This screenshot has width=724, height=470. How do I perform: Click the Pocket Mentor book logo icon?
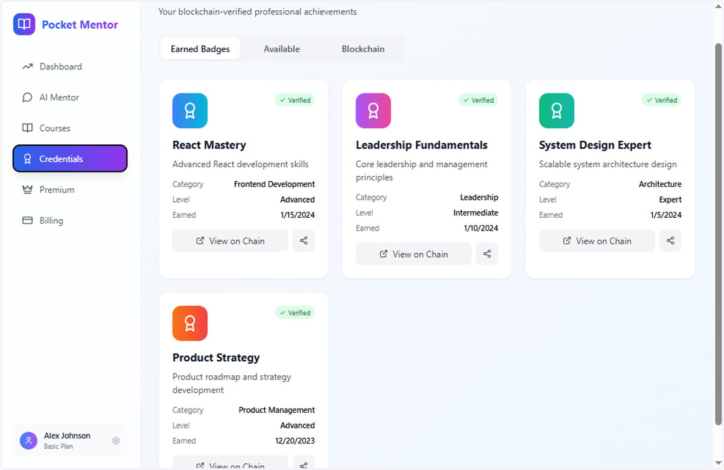[x=24, y=25]
